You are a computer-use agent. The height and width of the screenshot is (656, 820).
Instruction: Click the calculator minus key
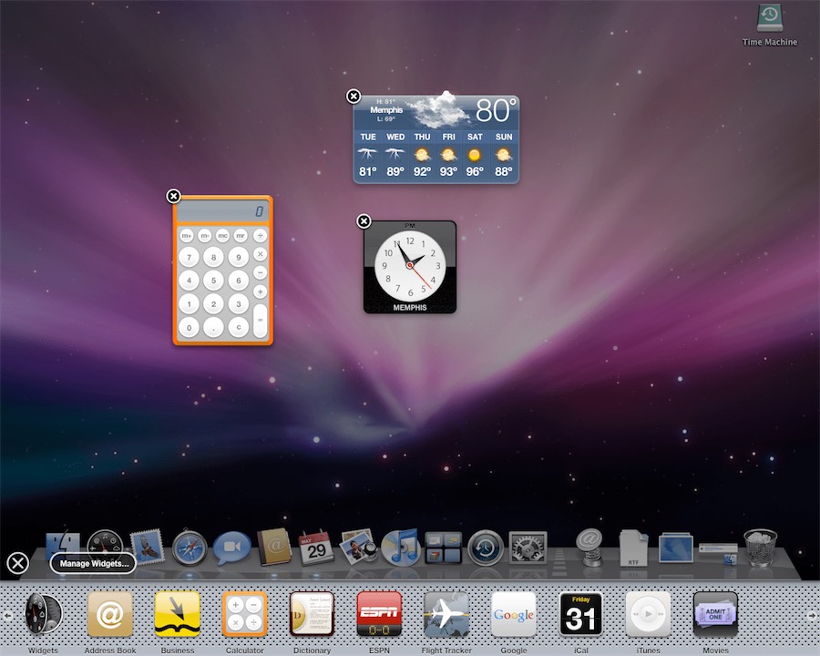pos(260,273)
